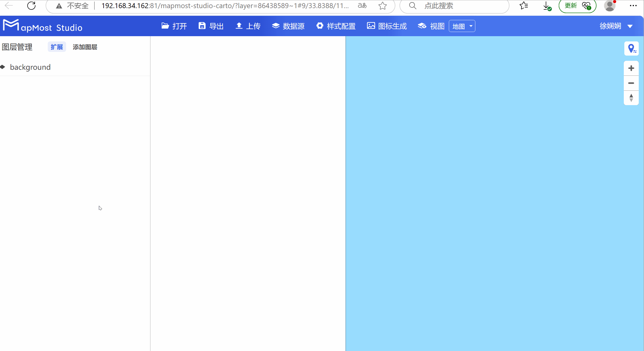
Task: Reset map bearing with compass button
Action: pyautogui.click(x=631, y=98)
